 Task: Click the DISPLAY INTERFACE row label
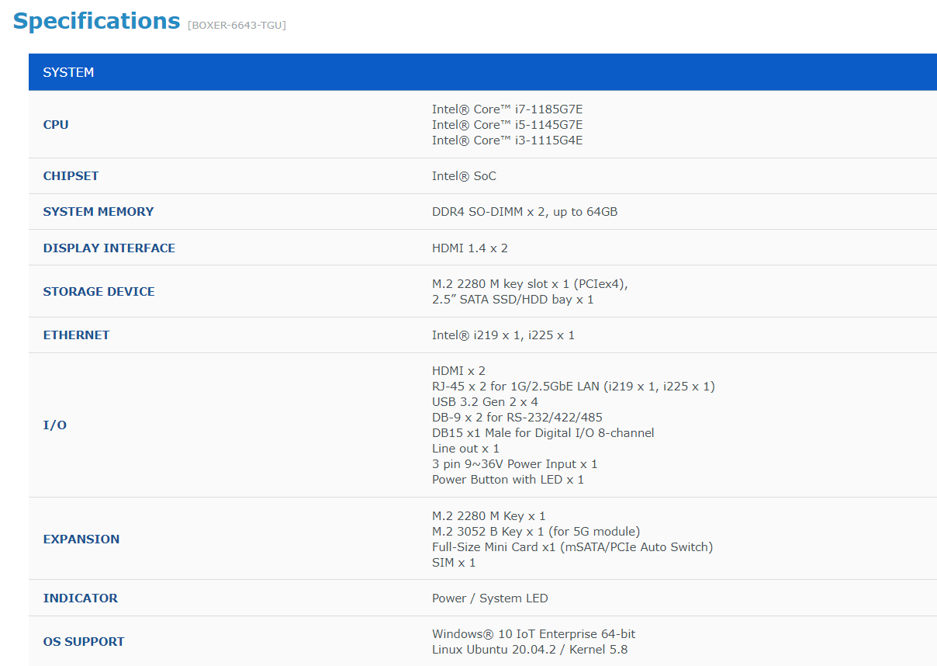pos(109,248)
